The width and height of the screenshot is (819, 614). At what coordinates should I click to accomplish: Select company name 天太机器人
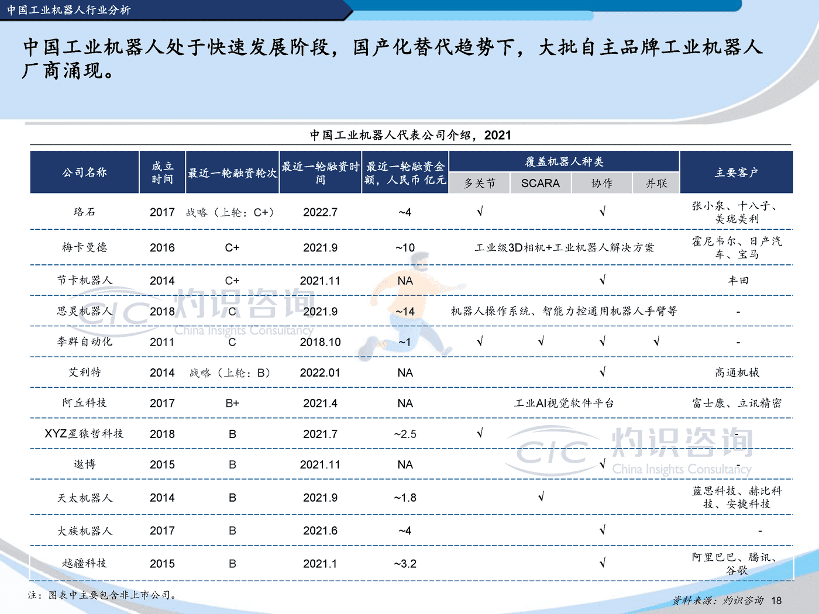[x=85, y=498]
